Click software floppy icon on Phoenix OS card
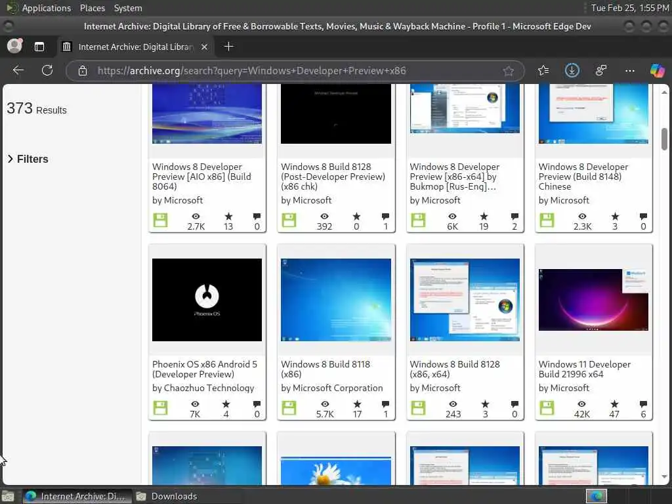 161,408
